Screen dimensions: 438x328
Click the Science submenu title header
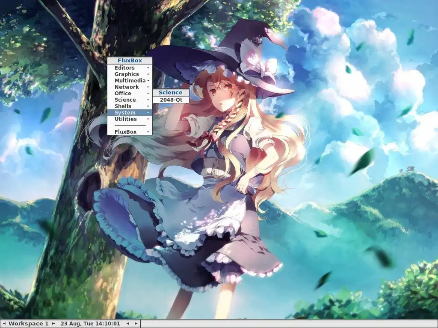[x=171, y=93]
